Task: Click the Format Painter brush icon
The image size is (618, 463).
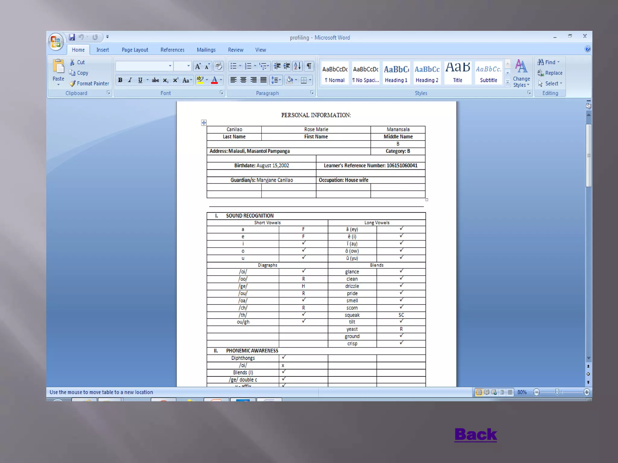Action: click(x=72, y=83)
